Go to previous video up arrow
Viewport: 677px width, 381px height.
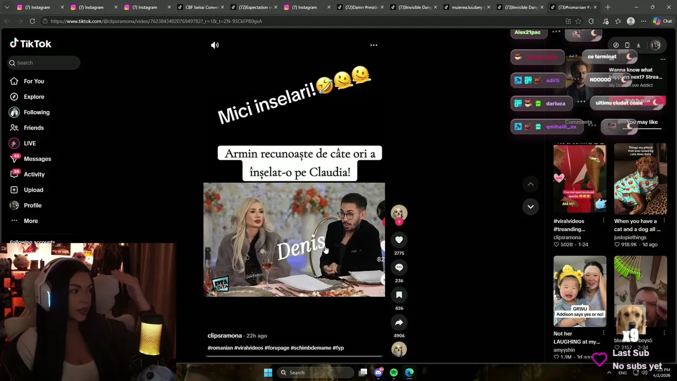point(530,184)
